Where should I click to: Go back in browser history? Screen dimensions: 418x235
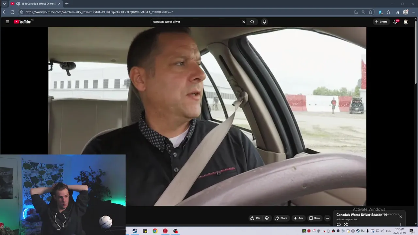pyautogui.click(x=5, y=12)
